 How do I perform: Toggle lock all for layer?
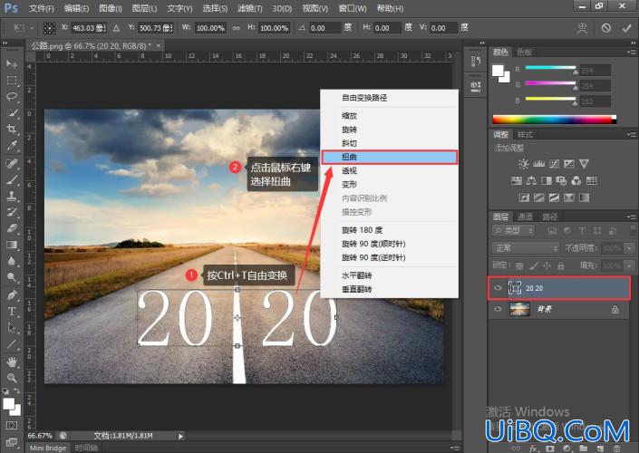tap(561, 266)
